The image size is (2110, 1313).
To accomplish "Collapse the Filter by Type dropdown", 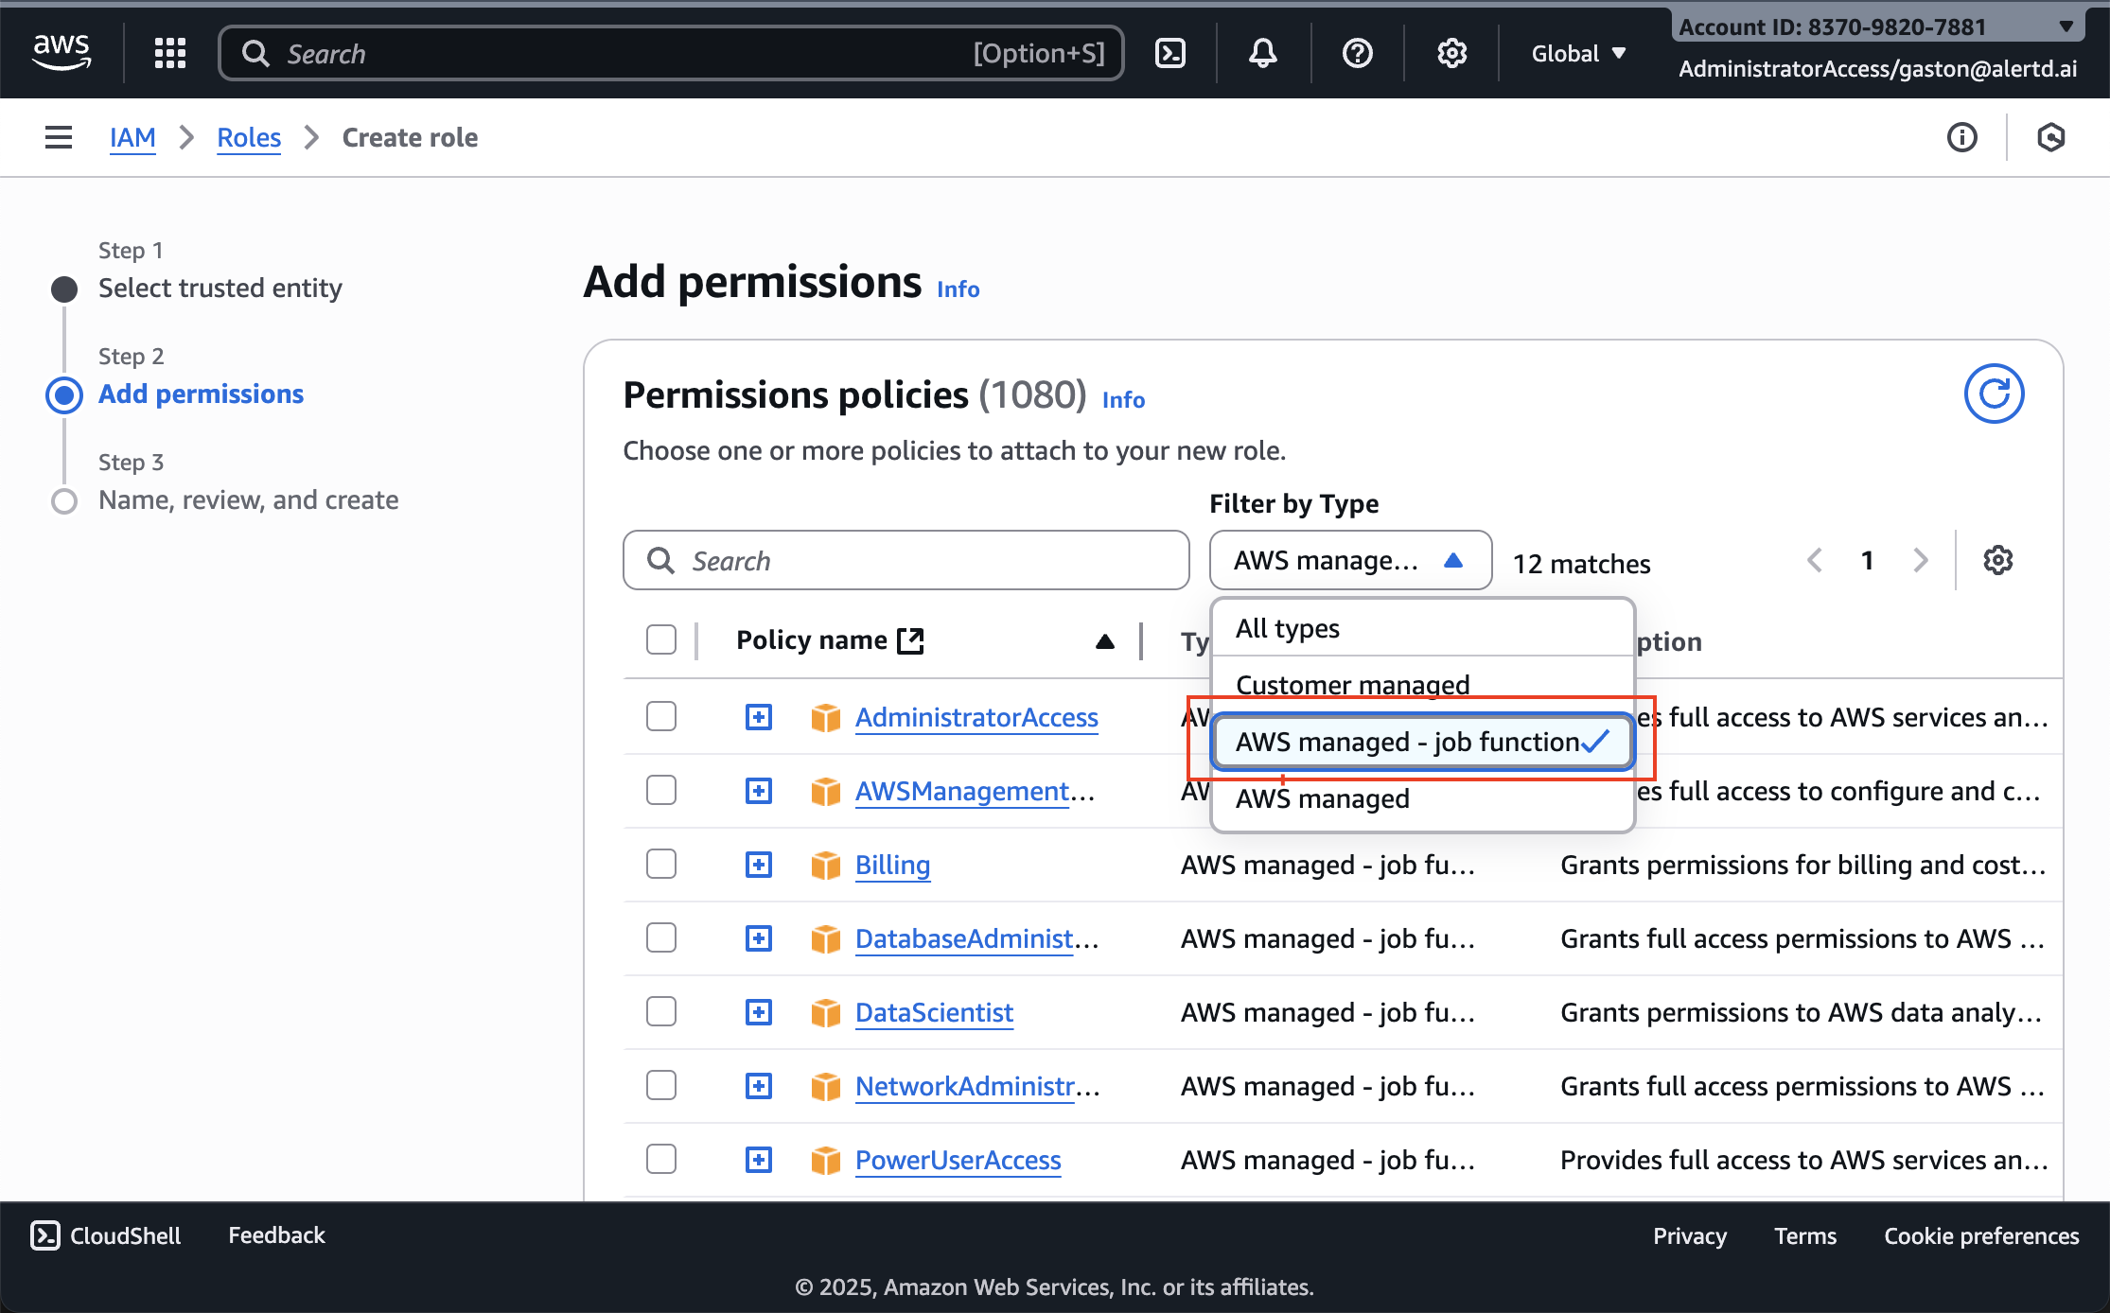I will click(x=1349, y=560).
